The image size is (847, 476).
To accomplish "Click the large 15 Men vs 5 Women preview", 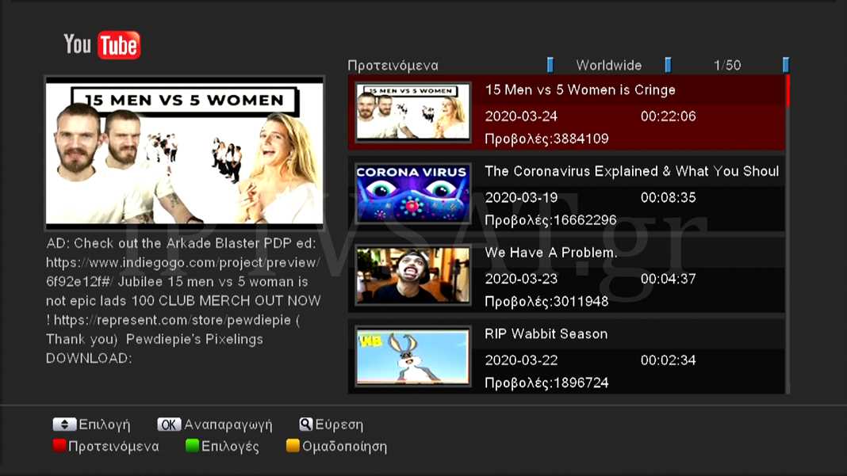I will tap(185, 150).
